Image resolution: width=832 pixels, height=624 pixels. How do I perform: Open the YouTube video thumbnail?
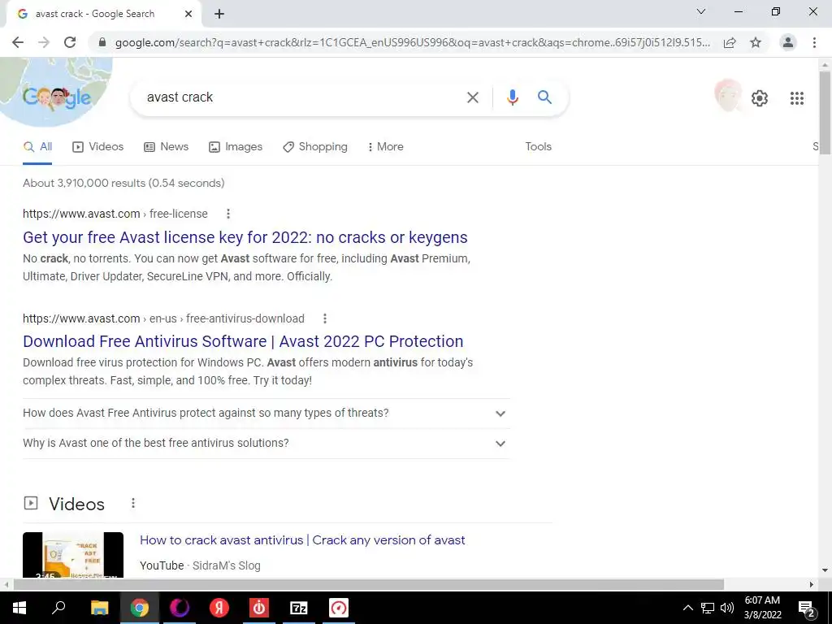pos(73,554)
